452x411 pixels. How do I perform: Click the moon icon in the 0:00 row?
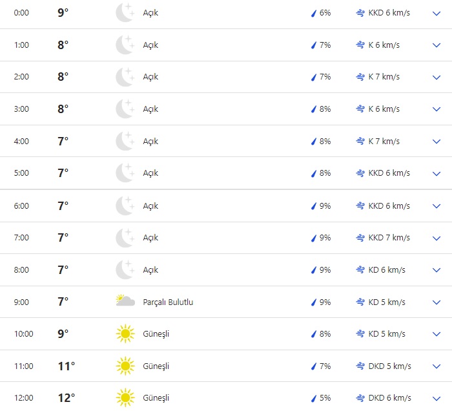[x=125, y=13]
